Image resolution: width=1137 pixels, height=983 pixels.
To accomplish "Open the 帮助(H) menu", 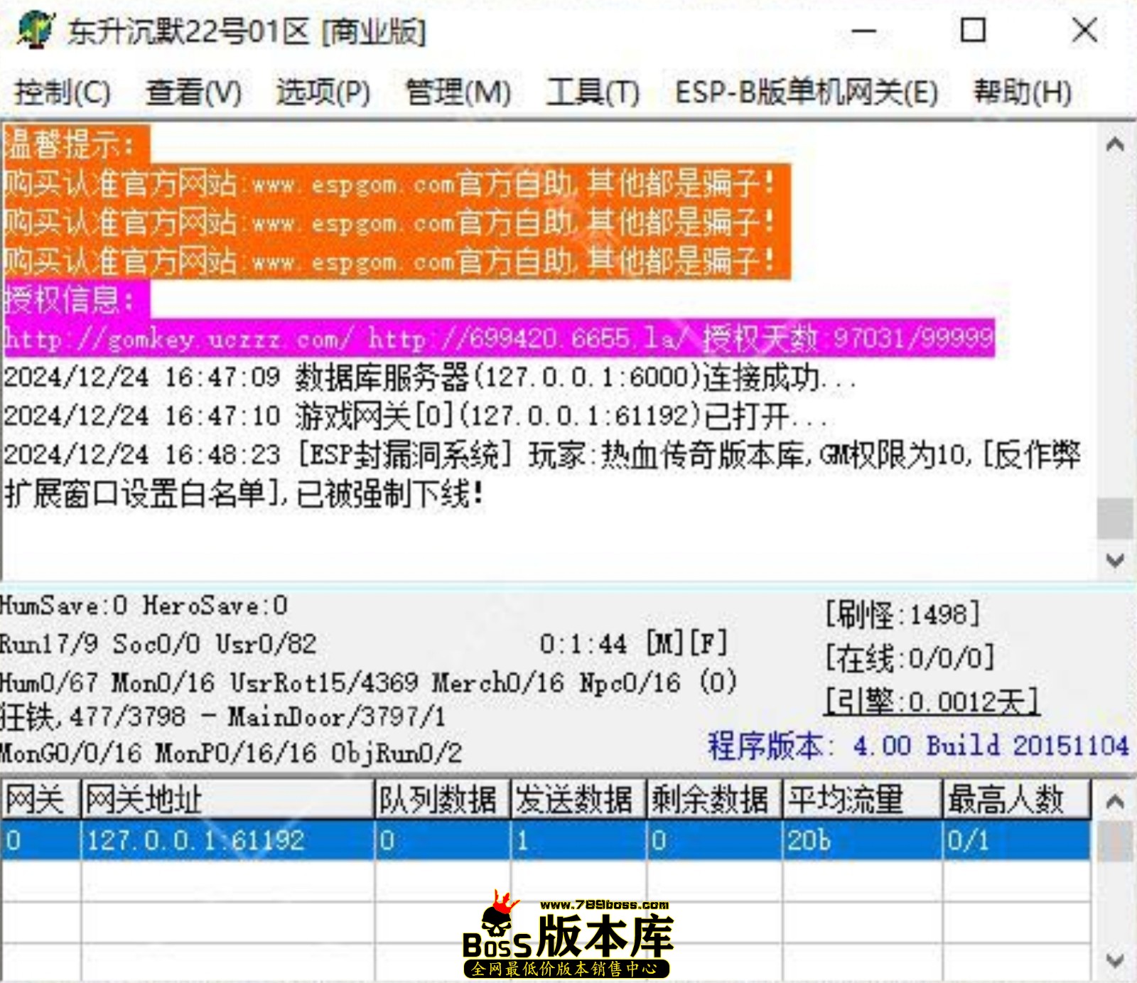I will coord(1022,92).
